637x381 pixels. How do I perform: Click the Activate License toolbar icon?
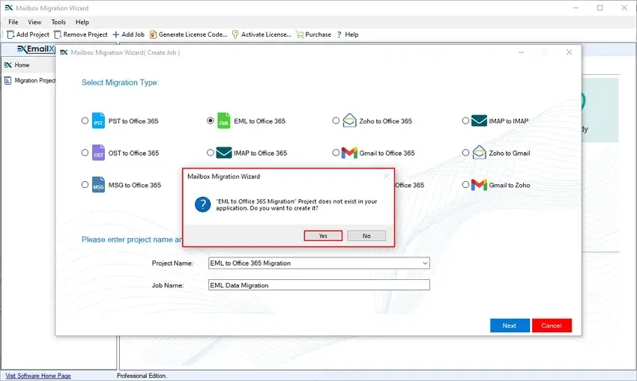tap(235, 34)
